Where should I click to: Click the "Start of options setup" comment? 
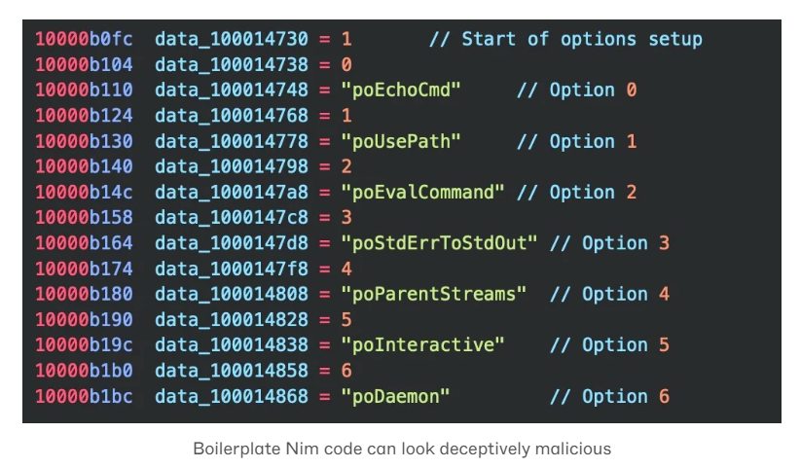565,39
